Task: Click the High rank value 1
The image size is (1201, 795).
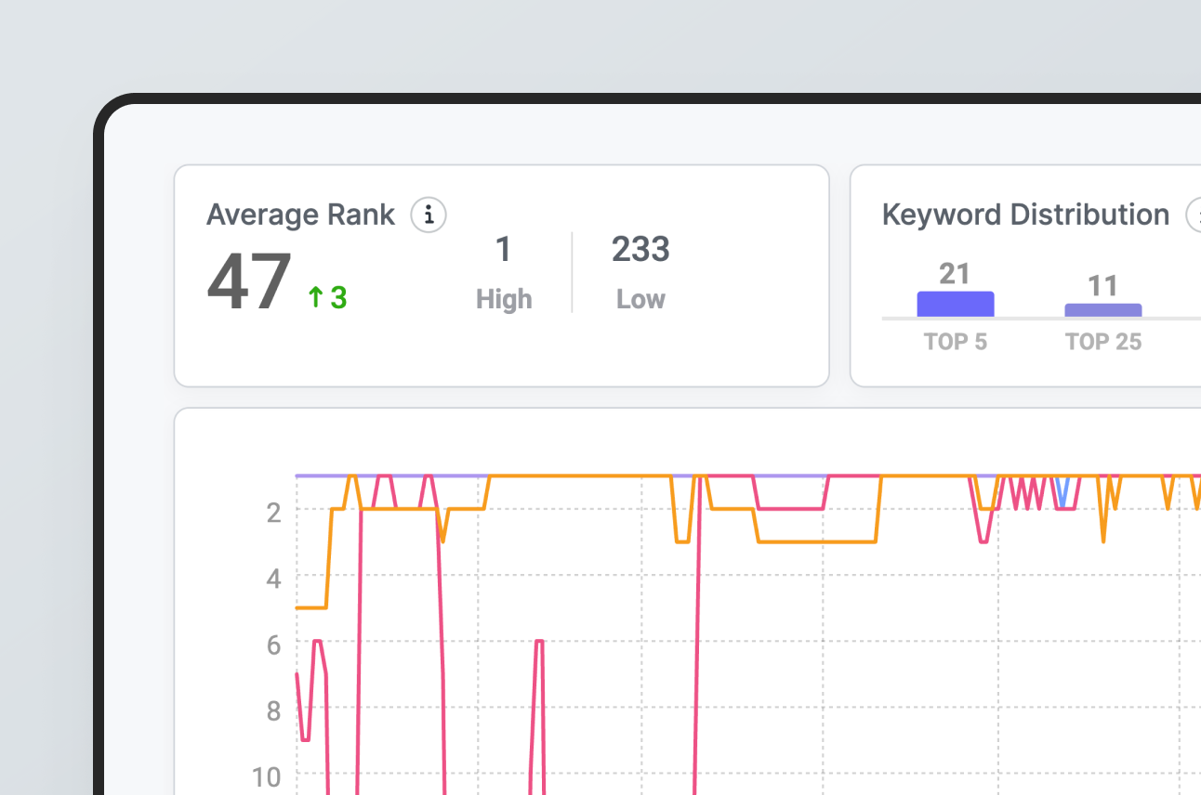Action: tap(503, 250)
